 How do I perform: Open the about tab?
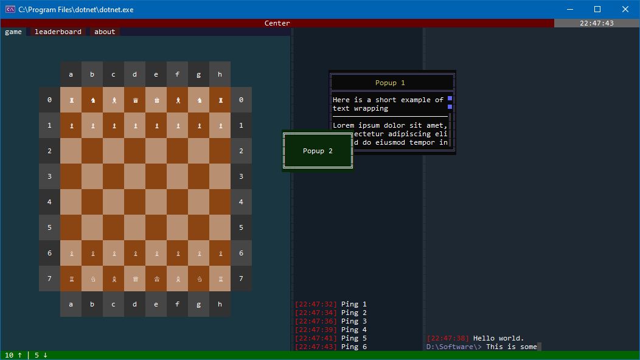(105, 32)
